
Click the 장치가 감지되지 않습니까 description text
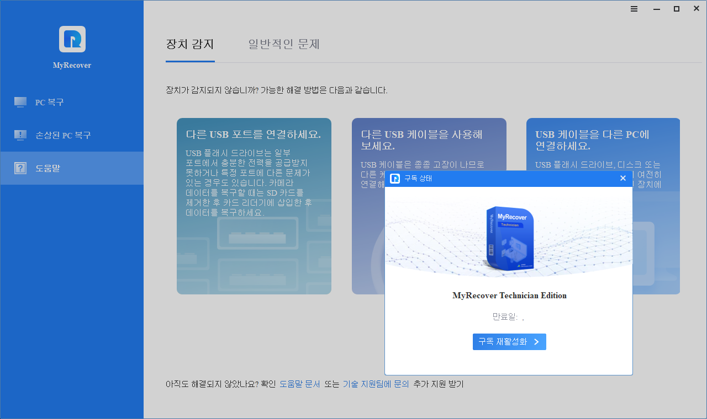click(x=277, y=90)
